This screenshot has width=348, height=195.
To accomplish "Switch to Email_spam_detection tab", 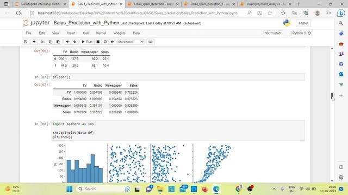I will [x=153, y=4].
